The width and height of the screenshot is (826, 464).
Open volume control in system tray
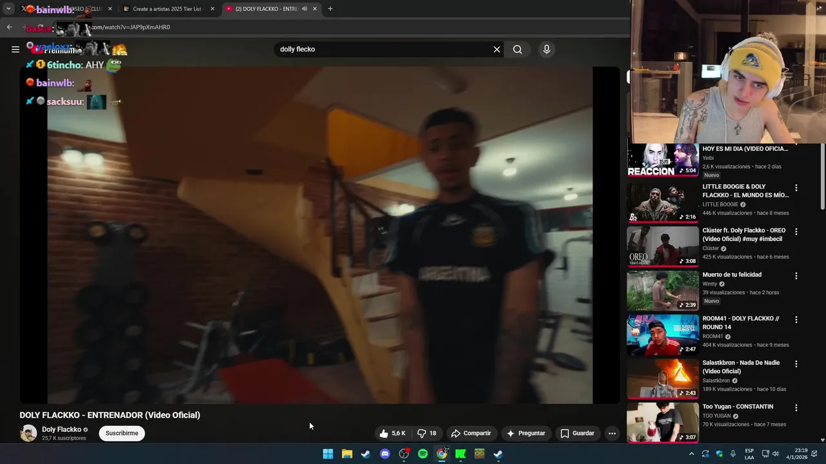(x=776, y=454)
